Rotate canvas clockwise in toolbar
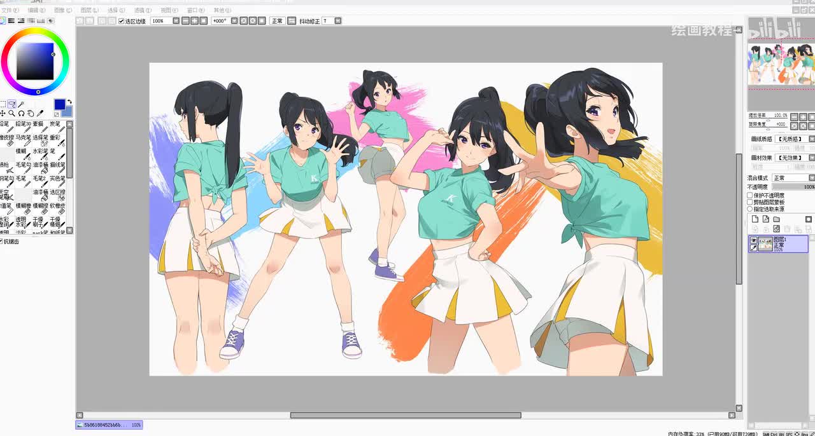This screenshot has width=815, height=436. 252,21
